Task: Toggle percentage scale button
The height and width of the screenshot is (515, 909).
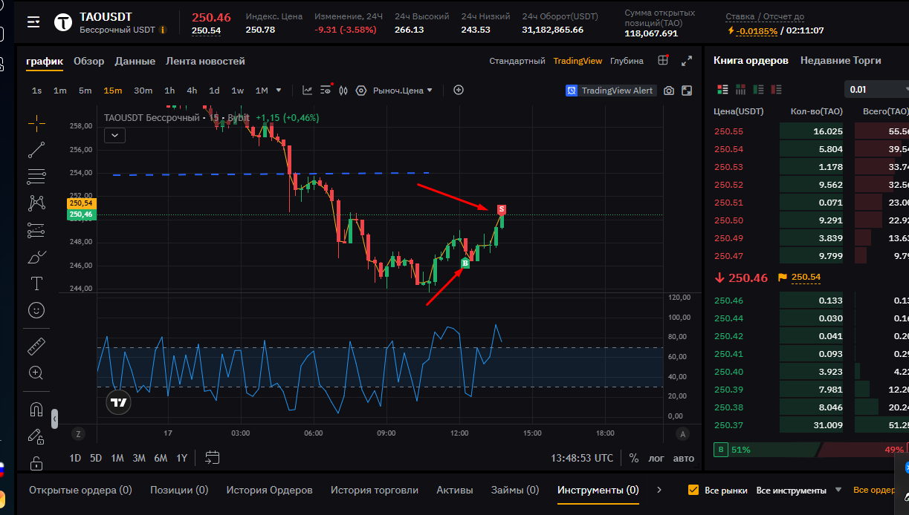Action: [634, 458]
